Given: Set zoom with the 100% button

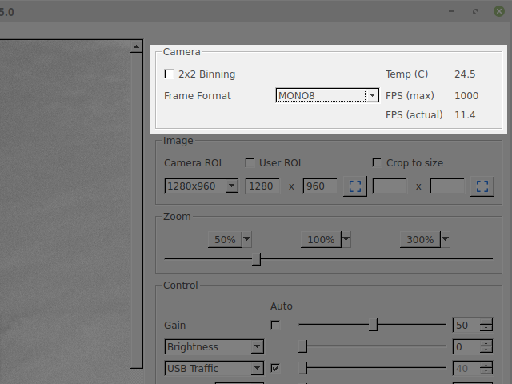Looking at the screenshot, I should point(321,240).
